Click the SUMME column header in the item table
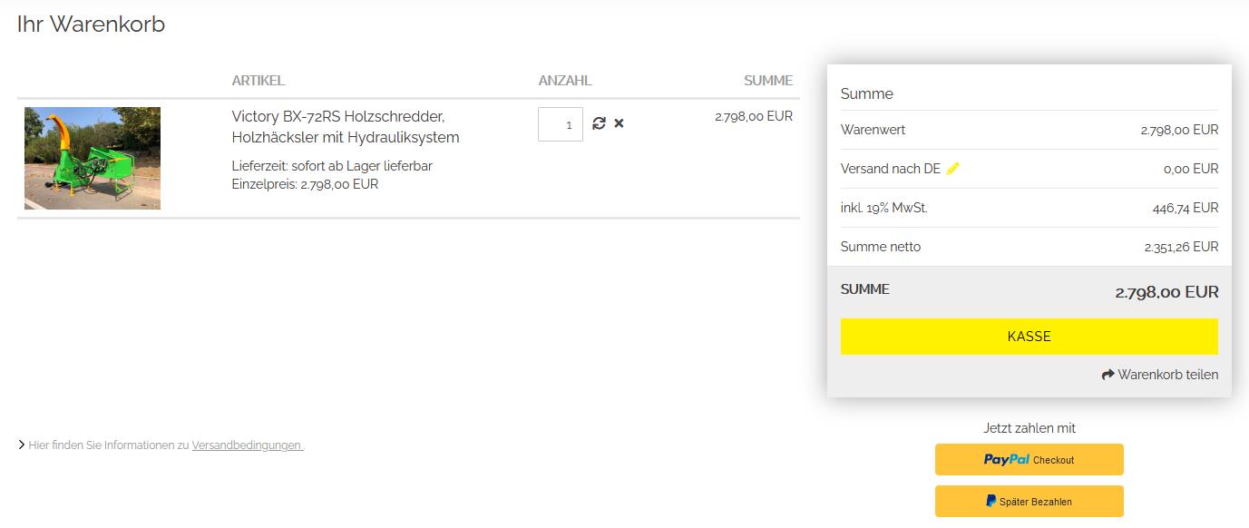The image size is (1249, 528). tap(767, 81)
